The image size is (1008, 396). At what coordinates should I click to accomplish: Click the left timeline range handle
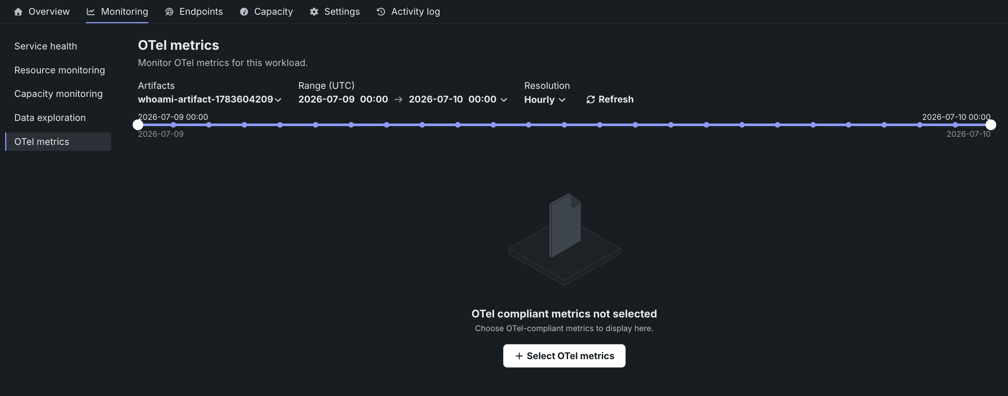point(138,125)
